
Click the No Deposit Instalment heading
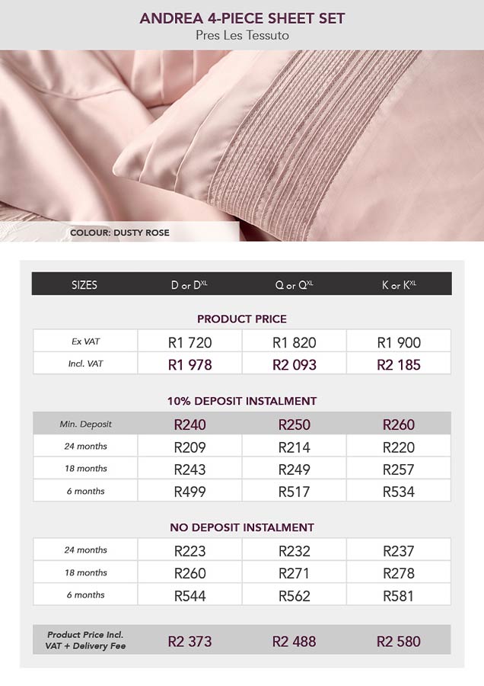[242, 527]
